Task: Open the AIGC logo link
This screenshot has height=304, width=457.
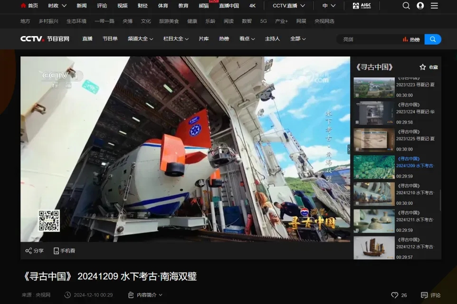Action: click(362, 6)
